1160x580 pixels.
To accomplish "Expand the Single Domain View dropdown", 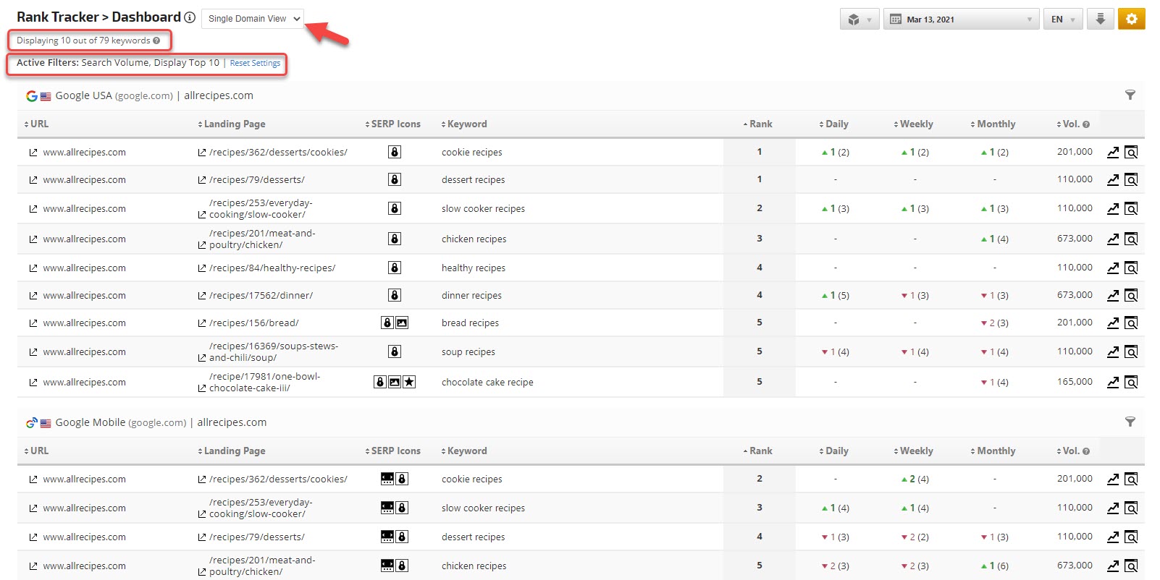I will [252, 19].
